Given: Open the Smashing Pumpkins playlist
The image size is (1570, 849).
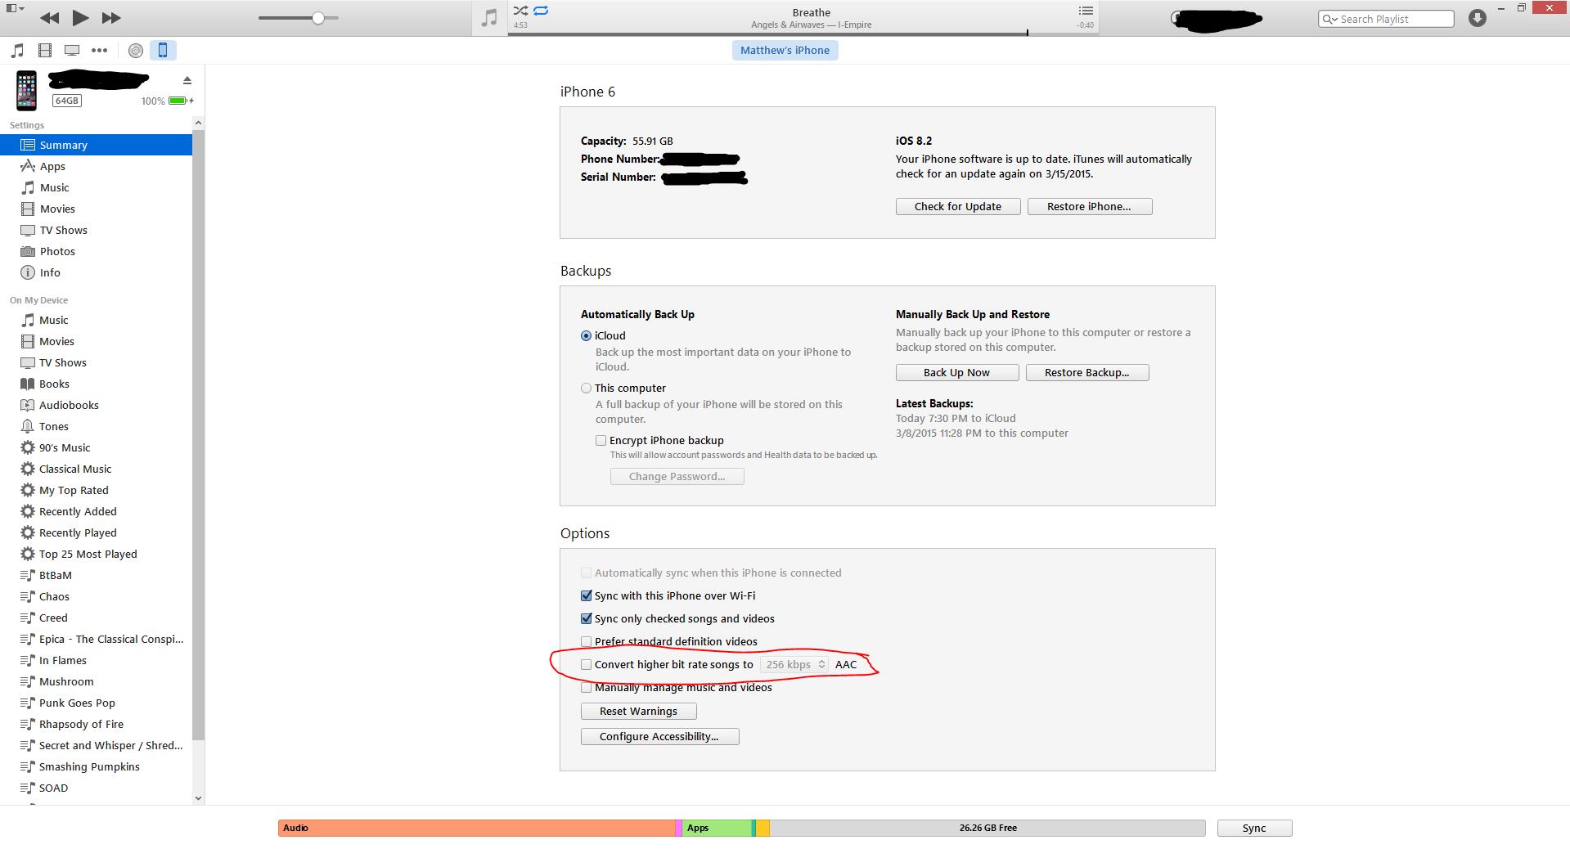Looking at the screenshot, I should (97, 766).
